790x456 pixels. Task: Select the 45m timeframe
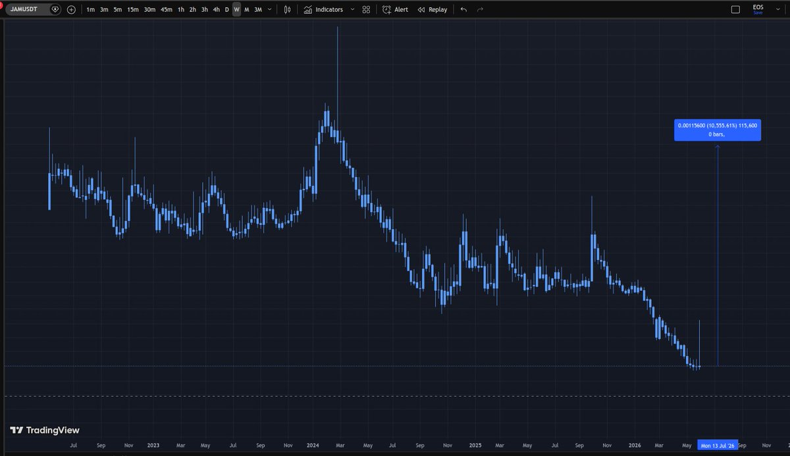pos(167,10)
